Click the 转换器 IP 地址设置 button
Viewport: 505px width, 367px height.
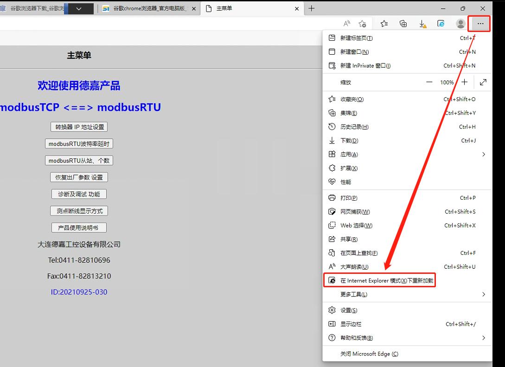pyautogui.click(x=79, y=127)
